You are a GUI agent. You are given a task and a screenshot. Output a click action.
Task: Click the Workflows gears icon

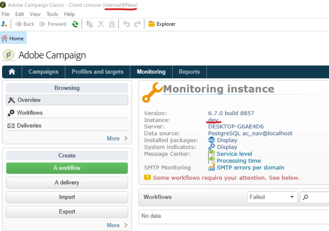pyautogui.click(x=11, y=113)
